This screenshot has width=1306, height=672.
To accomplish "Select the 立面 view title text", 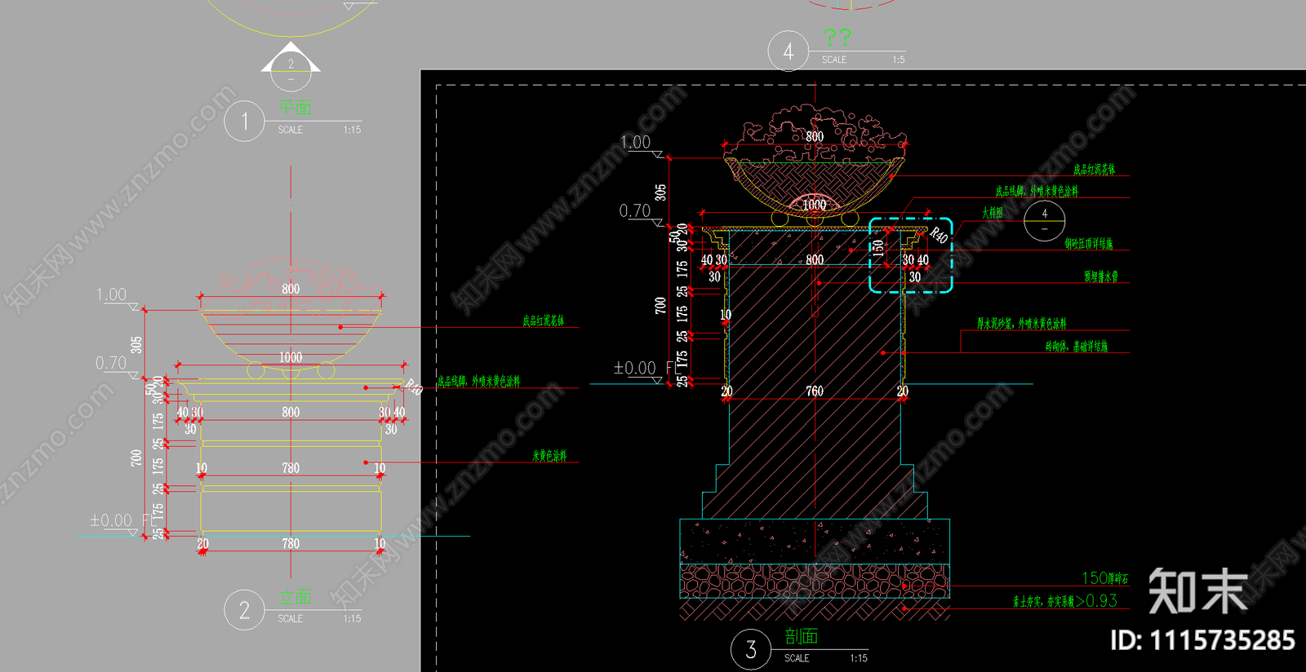I will (295, 597).
